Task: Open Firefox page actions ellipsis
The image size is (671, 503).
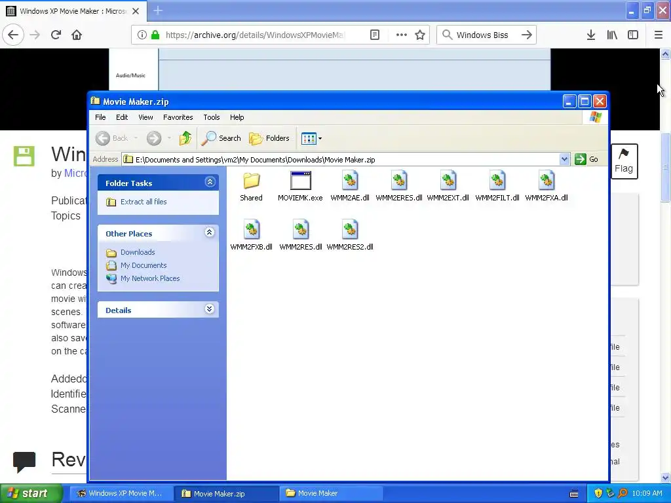Action: [402, 35]
